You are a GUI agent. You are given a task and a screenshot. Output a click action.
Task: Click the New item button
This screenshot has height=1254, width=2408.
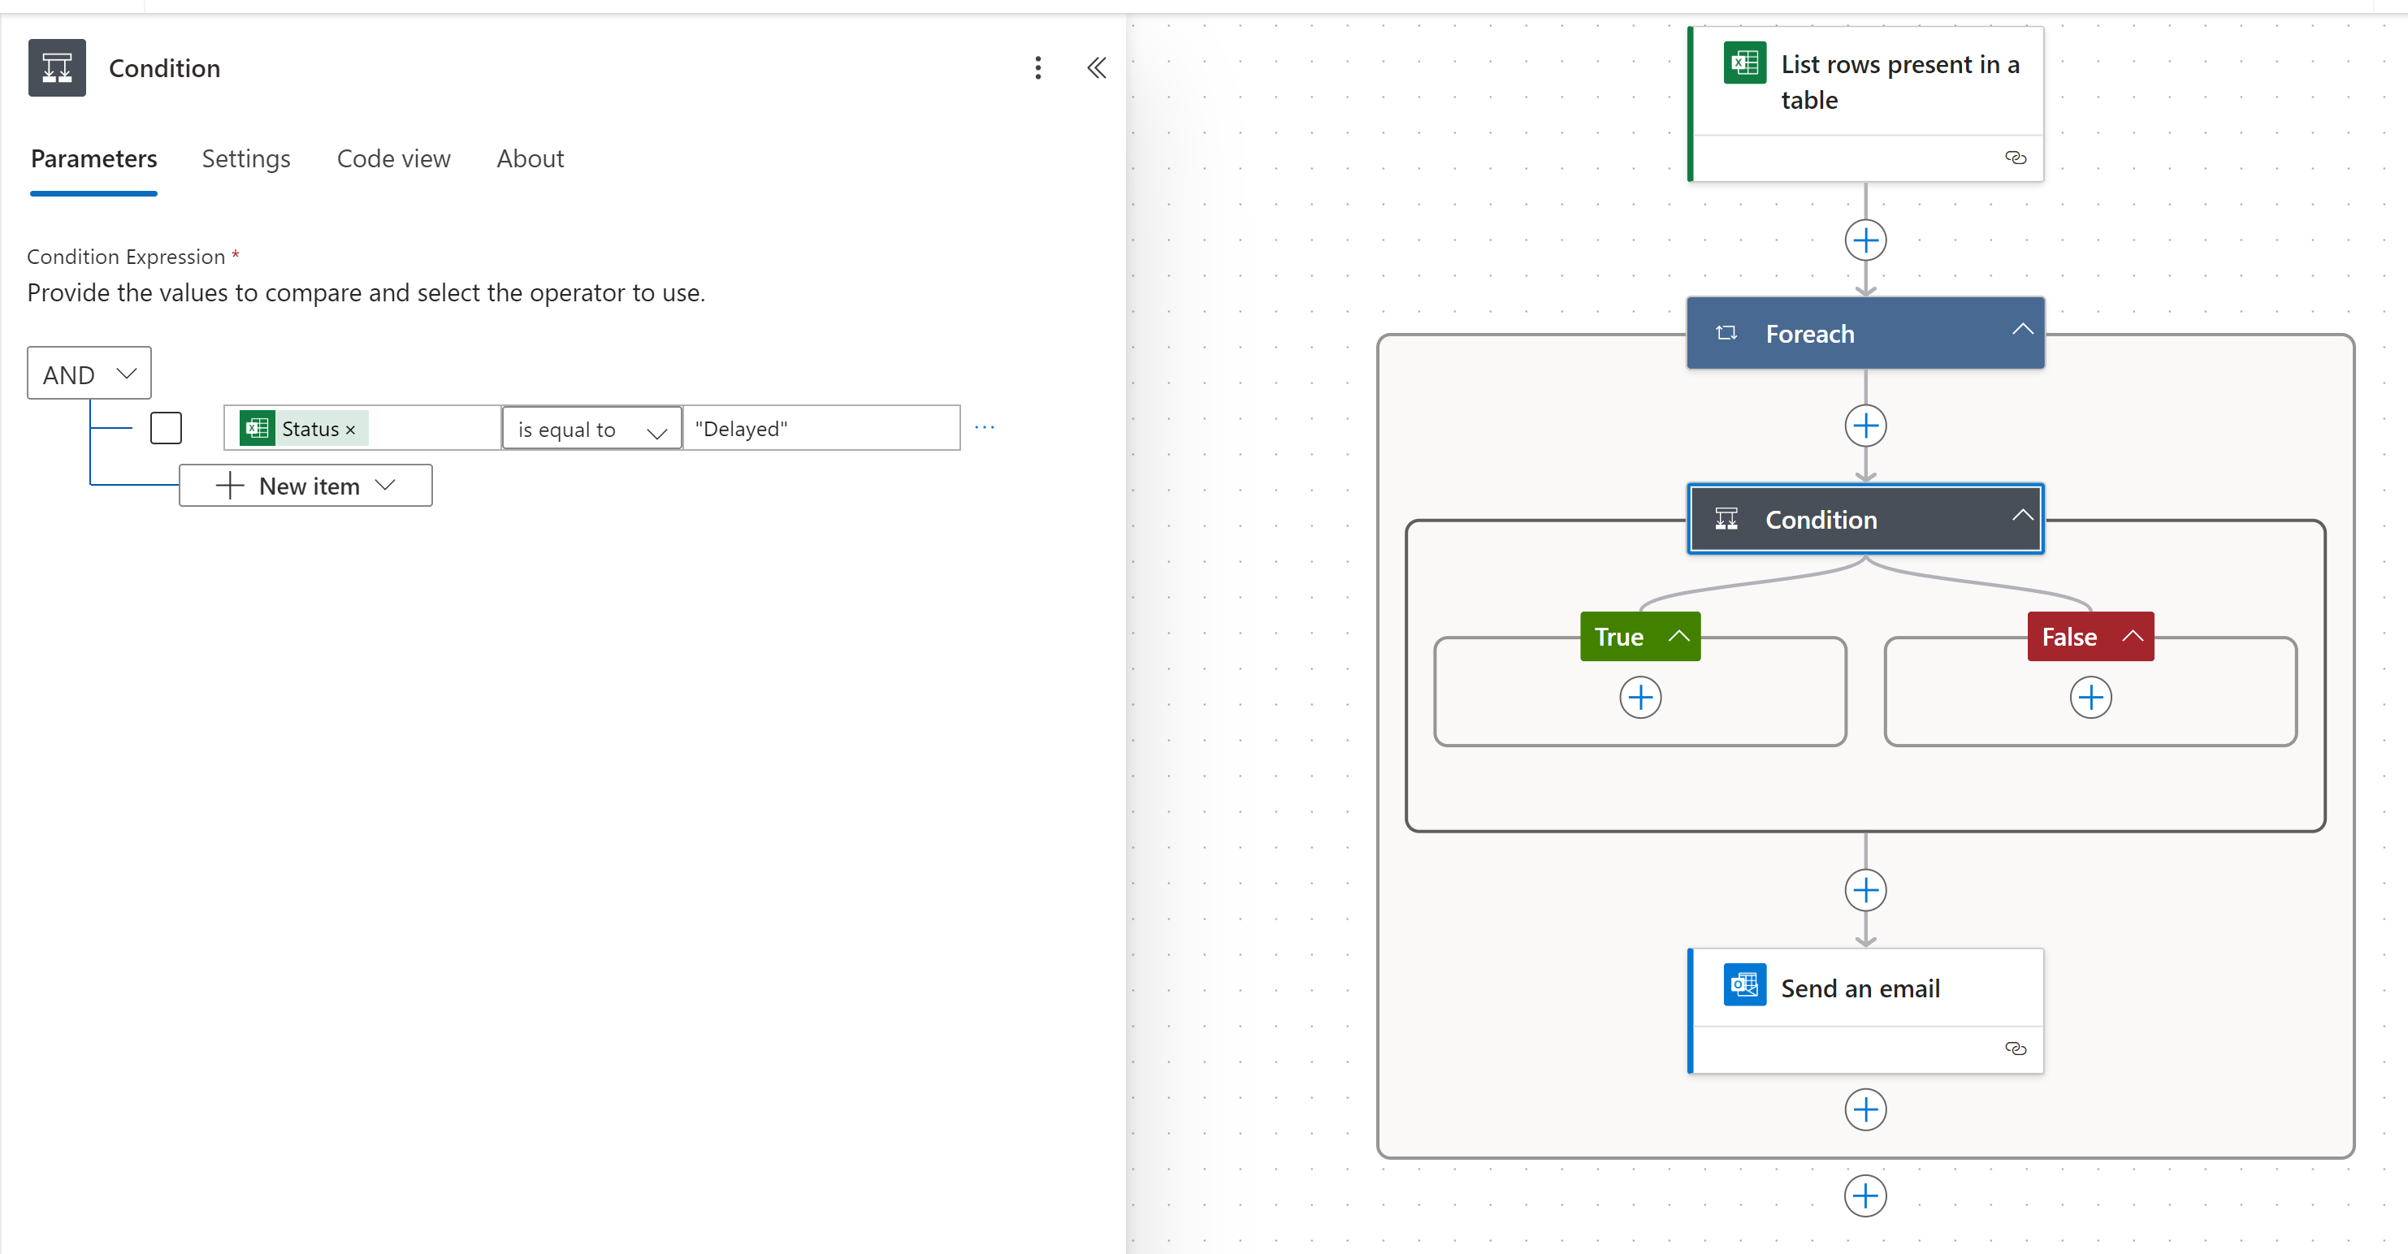pos(305,486)
